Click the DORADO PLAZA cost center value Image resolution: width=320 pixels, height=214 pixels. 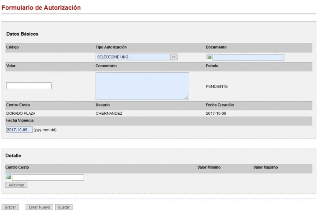(21, 114)
